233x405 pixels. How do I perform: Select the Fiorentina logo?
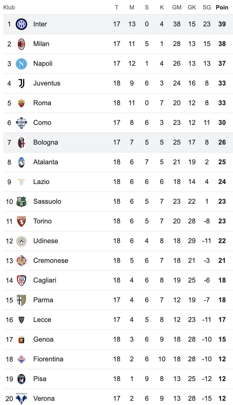click(21, 359)
